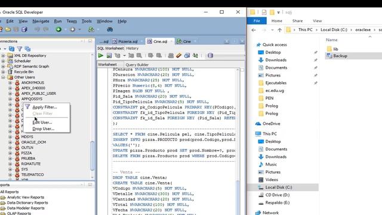This screenshot has height=215, width=382.
Task: Click the Rollback icon in worksheet toolbar
Action: point(159,56)
